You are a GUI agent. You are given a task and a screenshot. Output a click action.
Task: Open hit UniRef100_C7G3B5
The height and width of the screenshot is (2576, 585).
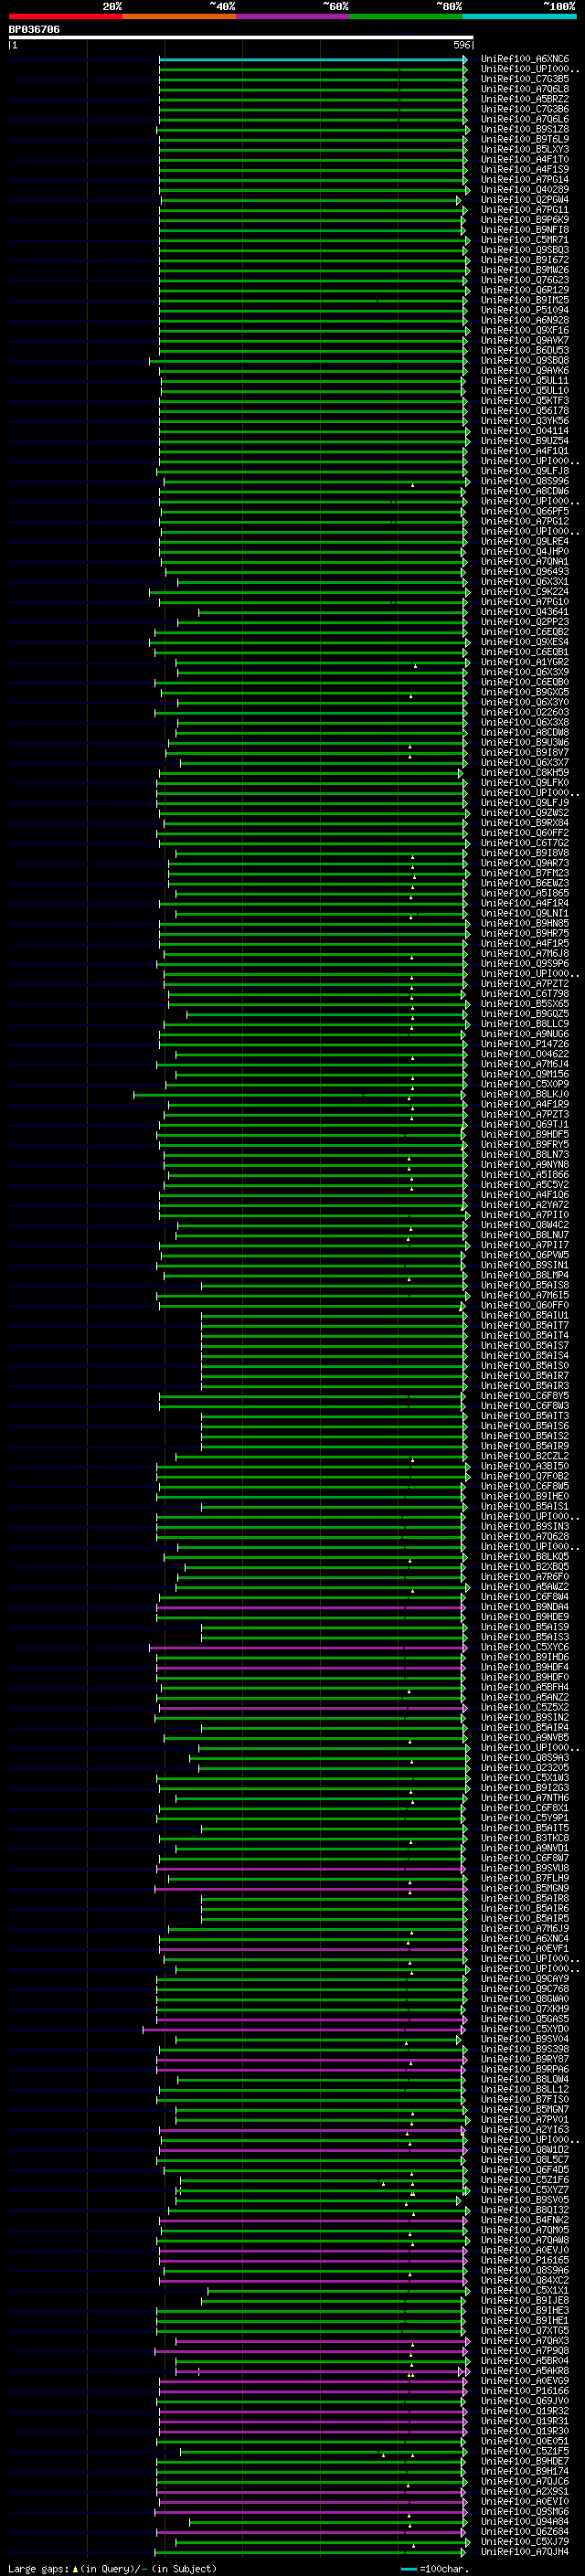click(x=525, y=79)
